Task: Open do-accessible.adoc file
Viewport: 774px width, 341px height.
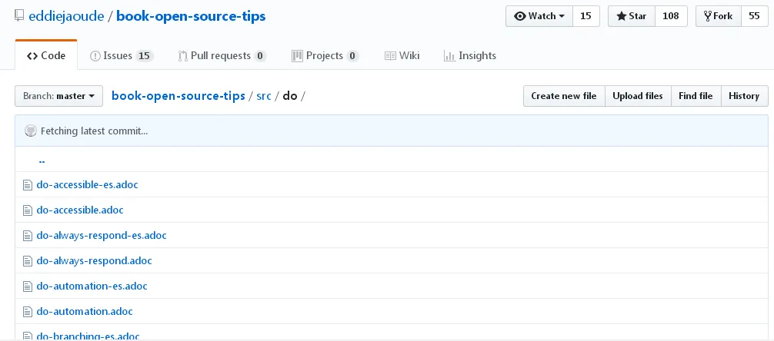Action: [x=80, y=210]
